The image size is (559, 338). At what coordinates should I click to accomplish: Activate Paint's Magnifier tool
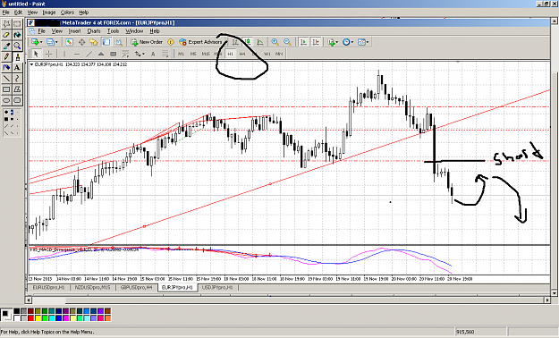point(17,46)
